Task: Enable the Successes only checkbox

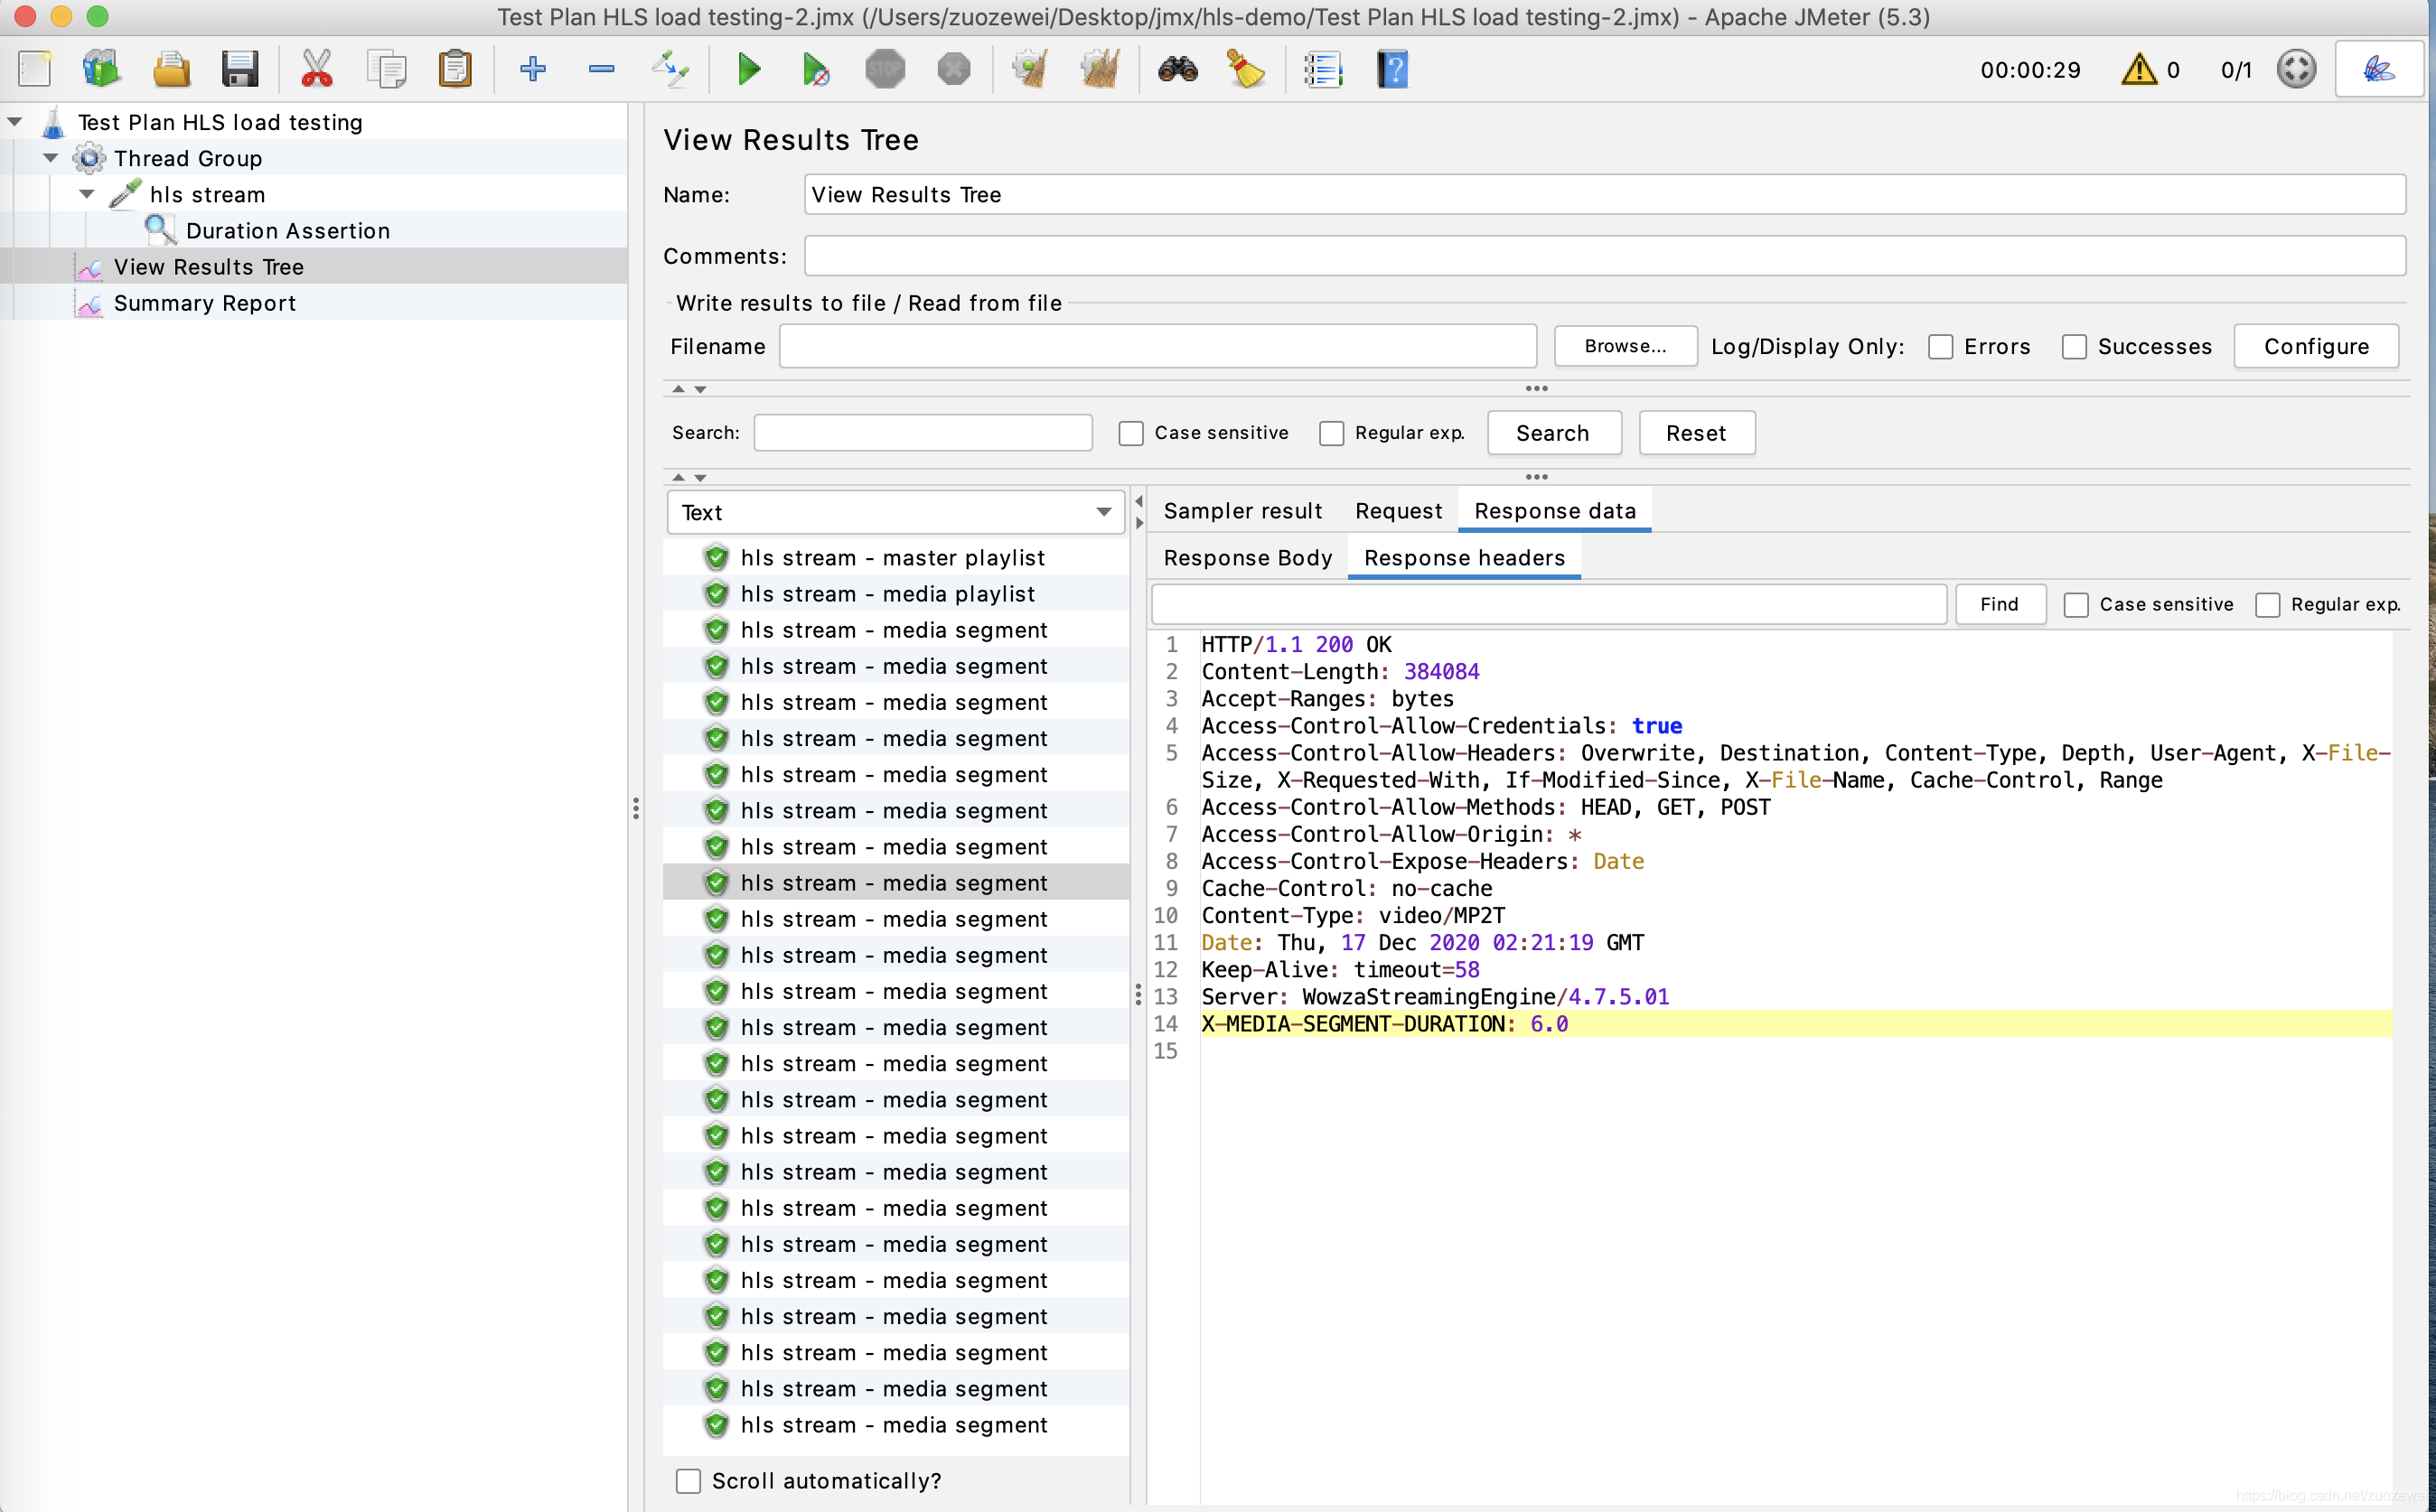Action: [x=2074, y=347]
